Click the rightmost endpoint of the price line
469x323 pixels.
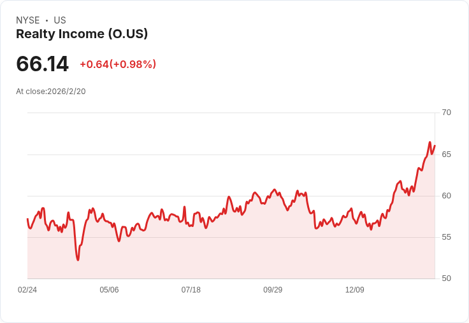[435, 146]
